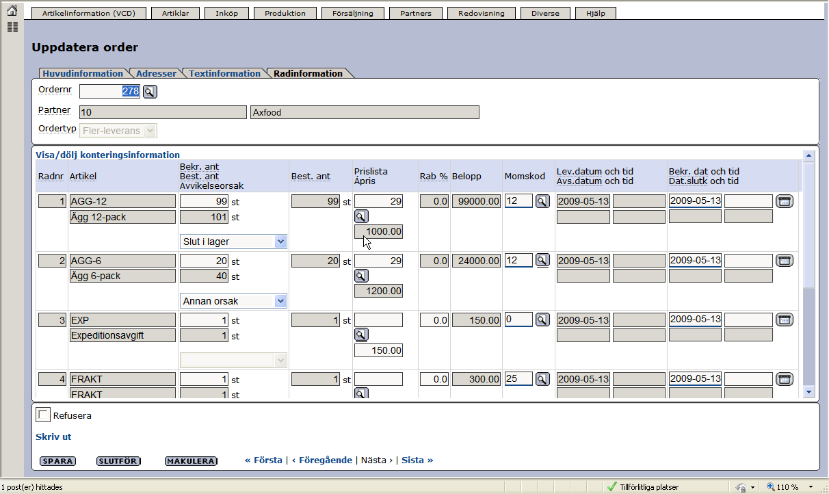Go to Sista » record
This screenshot has height=494, width=829.
point(417,460)
